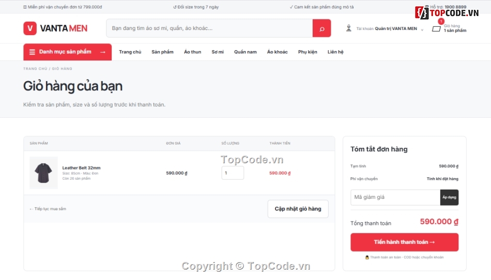491x280 pixels.
Task: Click Cập nhật giỏ hàng button
Action: coord(298,209)
